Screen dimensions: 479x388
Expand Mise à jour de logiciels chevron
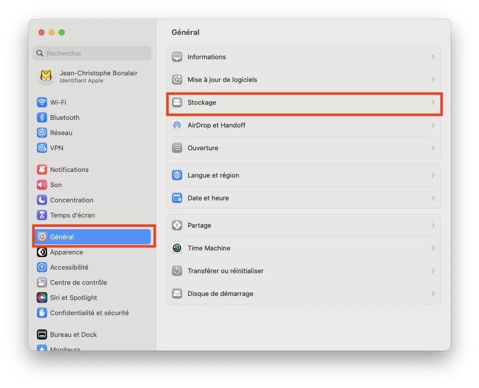click(433, 80)
